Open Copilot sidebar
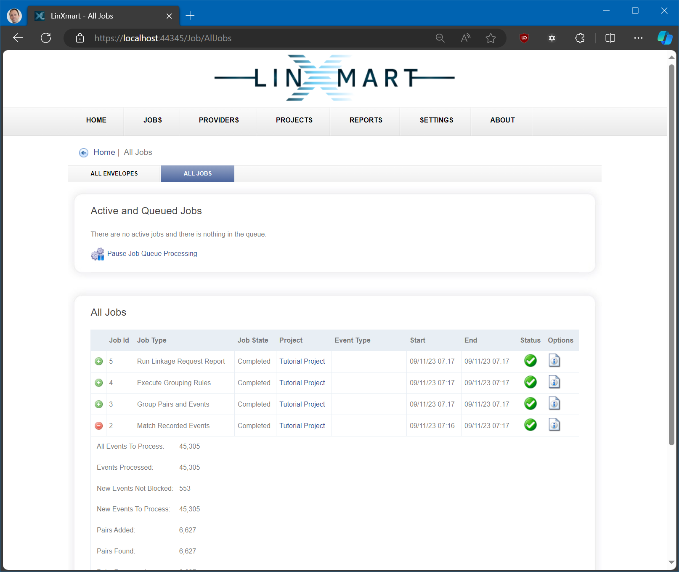The height and width of the screenshot is (572, 679). point(665,38)
